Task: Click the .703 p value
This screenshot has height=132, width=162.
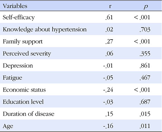Action: click(145, 30)
